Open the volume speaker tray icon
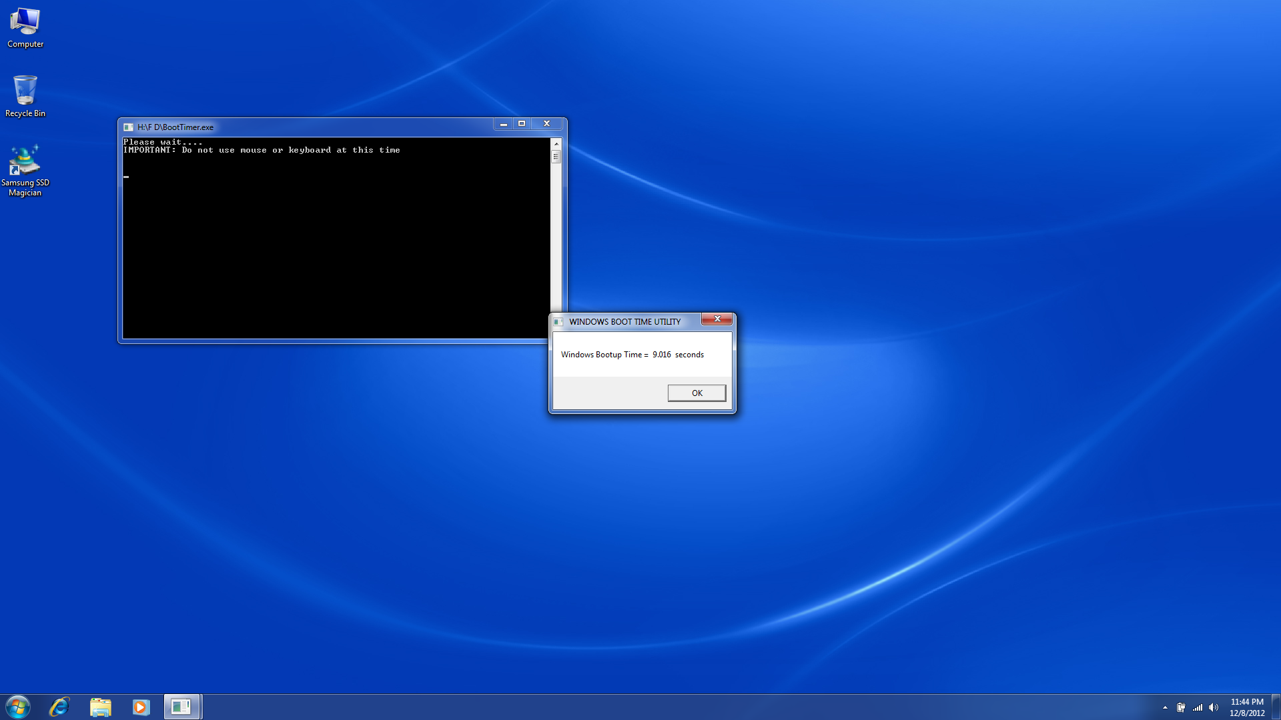This screenshot has height=720, width=1281. click(x=1214, y=707)
